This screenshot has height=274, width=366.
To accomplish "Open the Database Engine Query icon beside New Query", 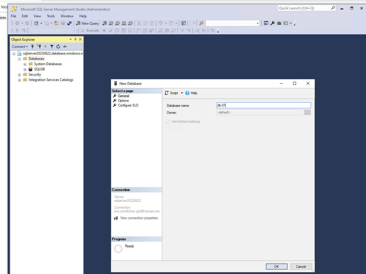I will (105, 23).
